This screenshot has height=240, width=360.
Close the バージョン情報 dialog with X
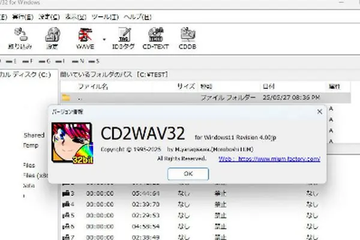pyautogui.click(x=320, y=112)
